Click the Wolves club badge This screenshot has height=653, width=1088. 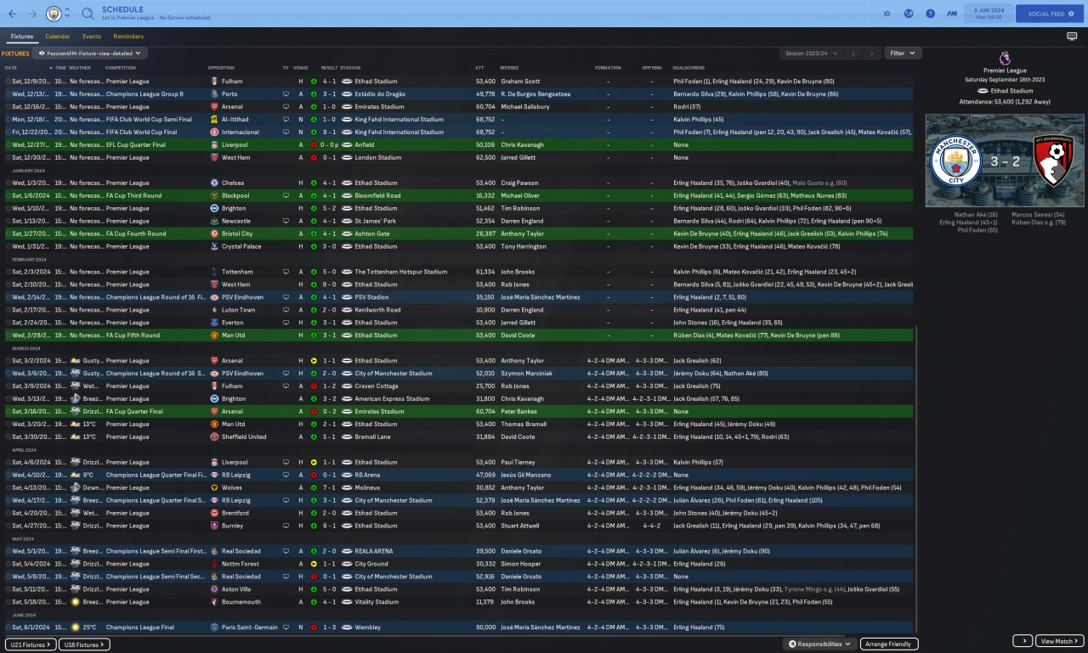[213, 487]
